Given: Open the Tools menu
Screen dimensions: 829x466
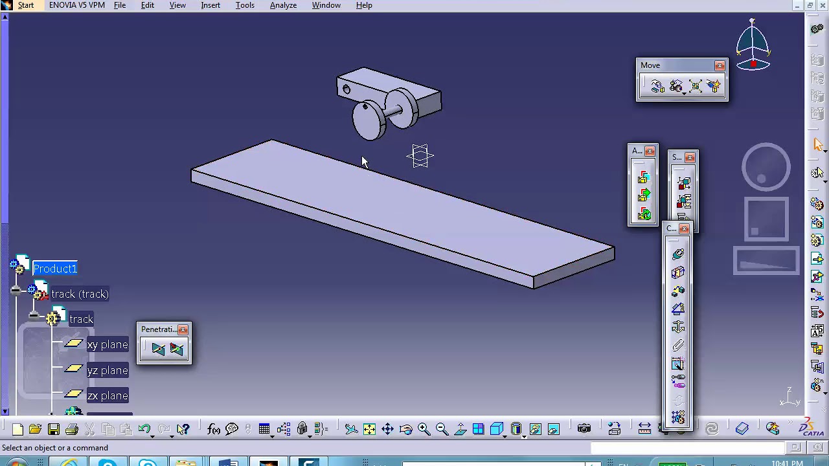Looking at the screenshot, I should coord(245,5).
